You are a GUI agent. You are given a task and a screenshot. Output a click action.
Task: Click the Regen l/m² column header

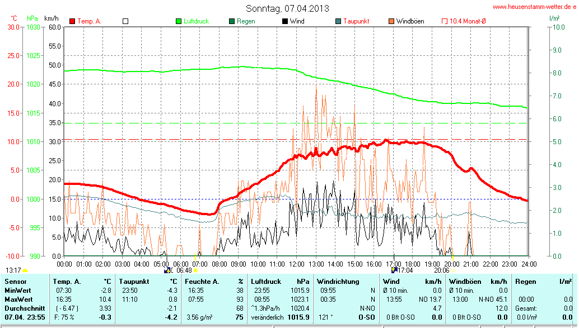(x=543, y=281)
